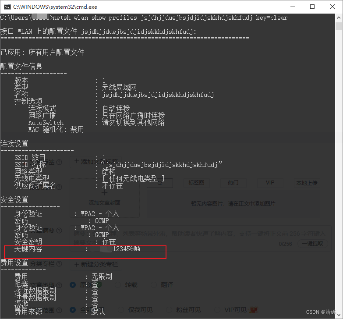This screenshot has width=343, height=319.
Task: Click the '连接设置' heading
Action: point(14,144)
